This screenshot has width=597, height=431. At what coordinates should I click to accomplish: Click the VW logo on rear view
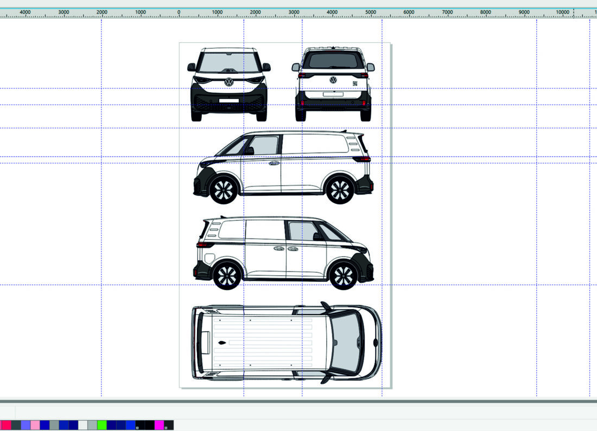click(x=333, y=80)
